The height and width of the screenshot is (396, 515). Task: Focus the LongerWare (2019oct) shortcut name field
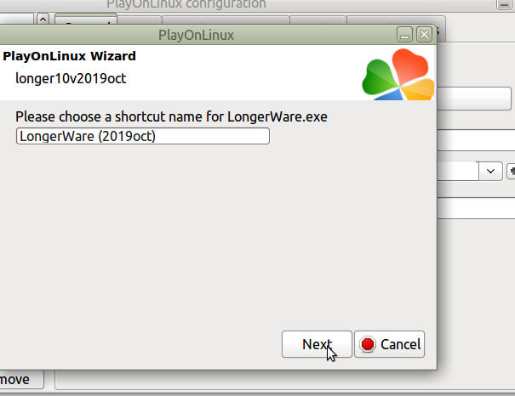143,136
